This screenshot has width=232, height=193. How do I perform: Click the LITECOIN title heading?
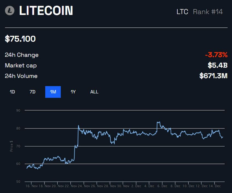46,11
